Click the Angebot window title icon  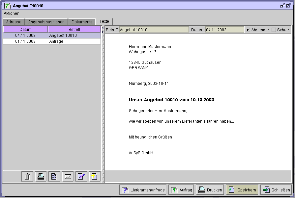coord(7,6)
